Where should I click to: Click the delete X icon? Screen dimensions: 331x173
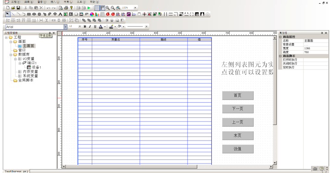coord(41,8)
